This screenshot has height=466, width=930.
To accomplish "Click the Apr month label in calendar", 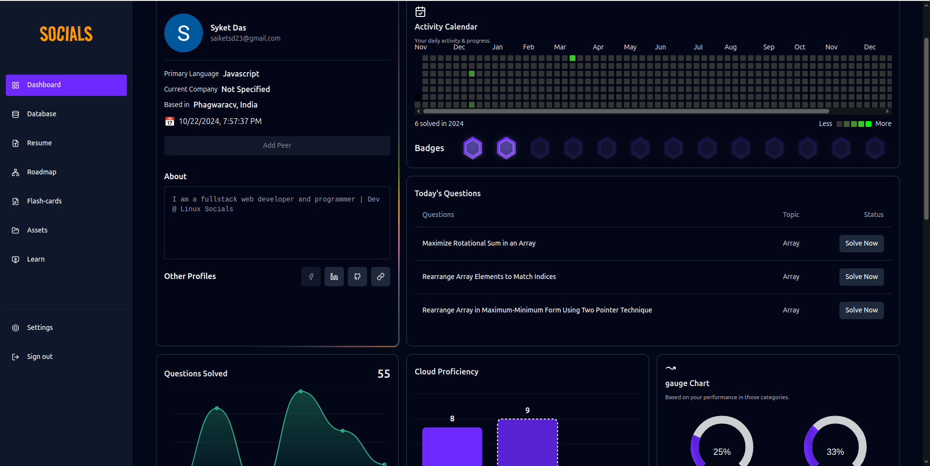I will tap(598, 47).
